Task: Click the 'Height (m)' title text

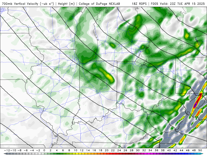Action: pyautogui.click(x=66, y=4)
